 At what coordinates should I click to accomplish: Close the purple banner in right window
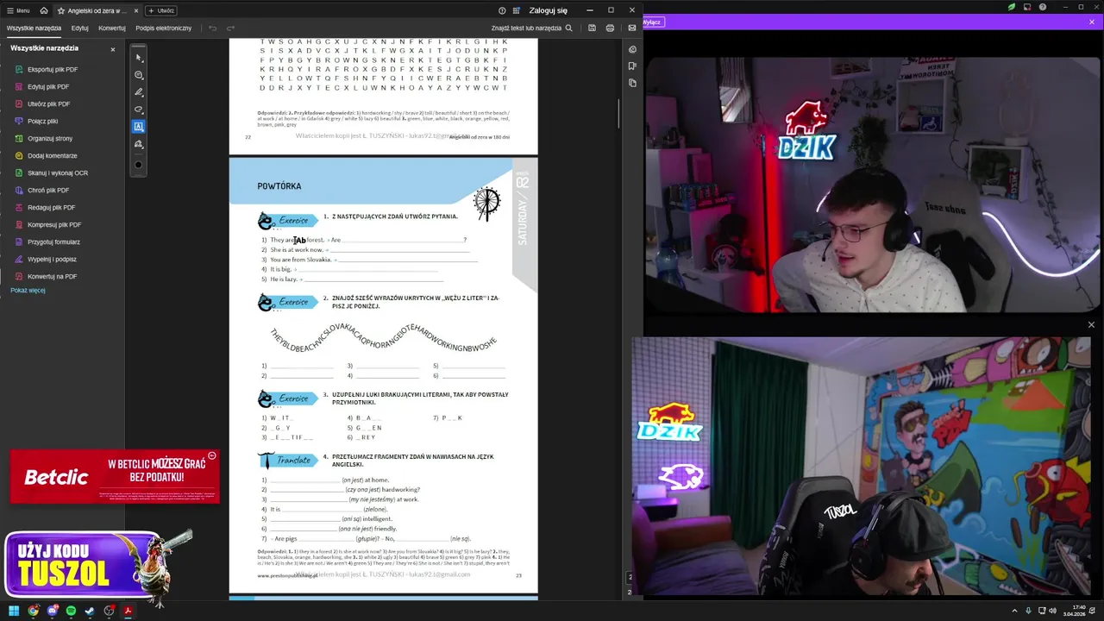coord(1092,22)
